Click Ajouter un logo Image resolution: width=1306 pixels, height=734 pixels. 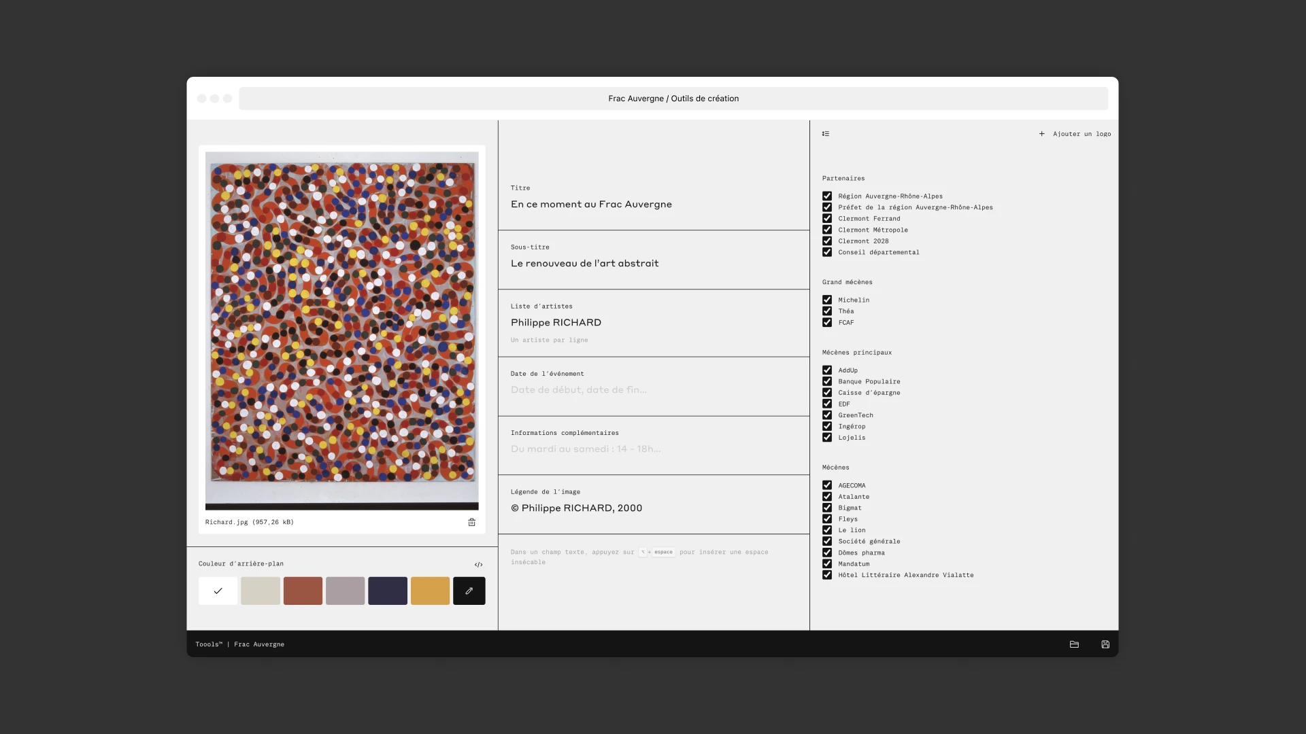(x=1082, y=134)
